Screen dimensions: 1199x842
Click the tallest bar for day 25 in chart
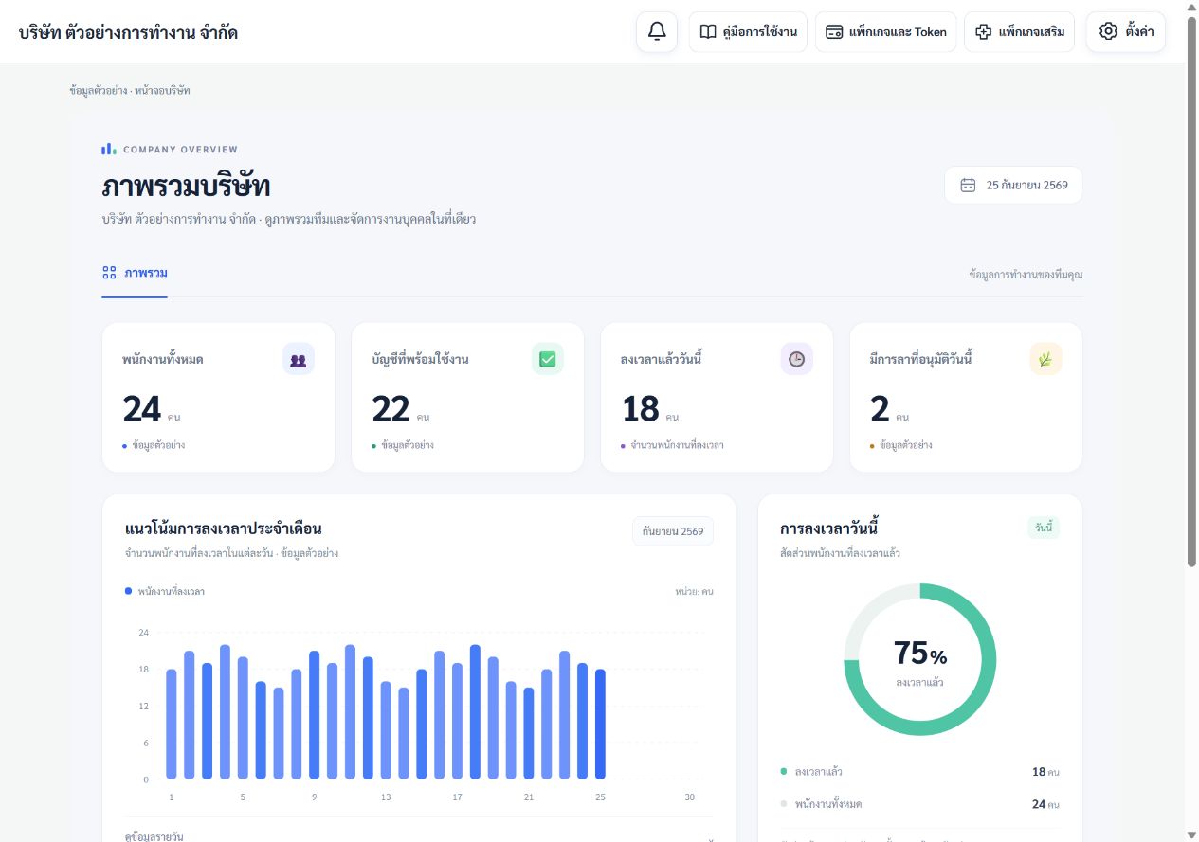coord(600,725)
